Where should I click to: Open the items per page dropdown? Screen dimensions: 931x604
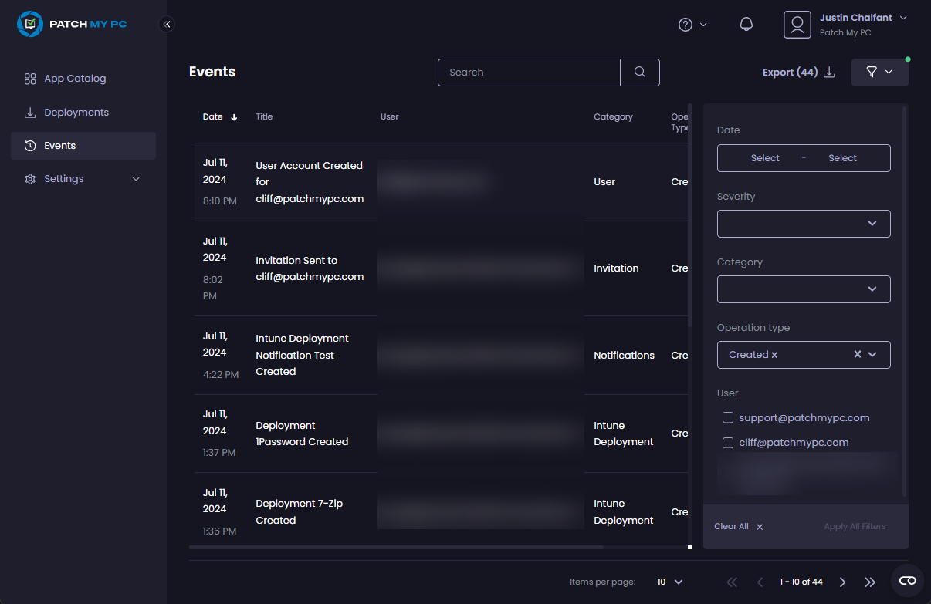pyautogui.click(x=670, y=582)
